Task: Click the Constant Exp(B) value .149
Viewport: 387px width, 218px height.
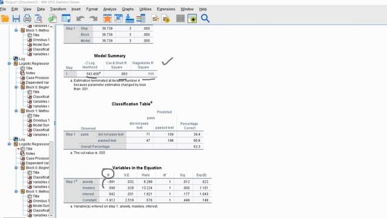Action: (x=205, y=200)
